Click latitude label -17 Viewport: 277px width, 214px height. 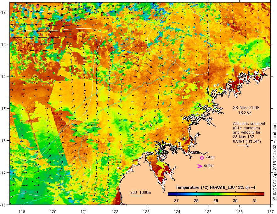[x=3, y=173]
